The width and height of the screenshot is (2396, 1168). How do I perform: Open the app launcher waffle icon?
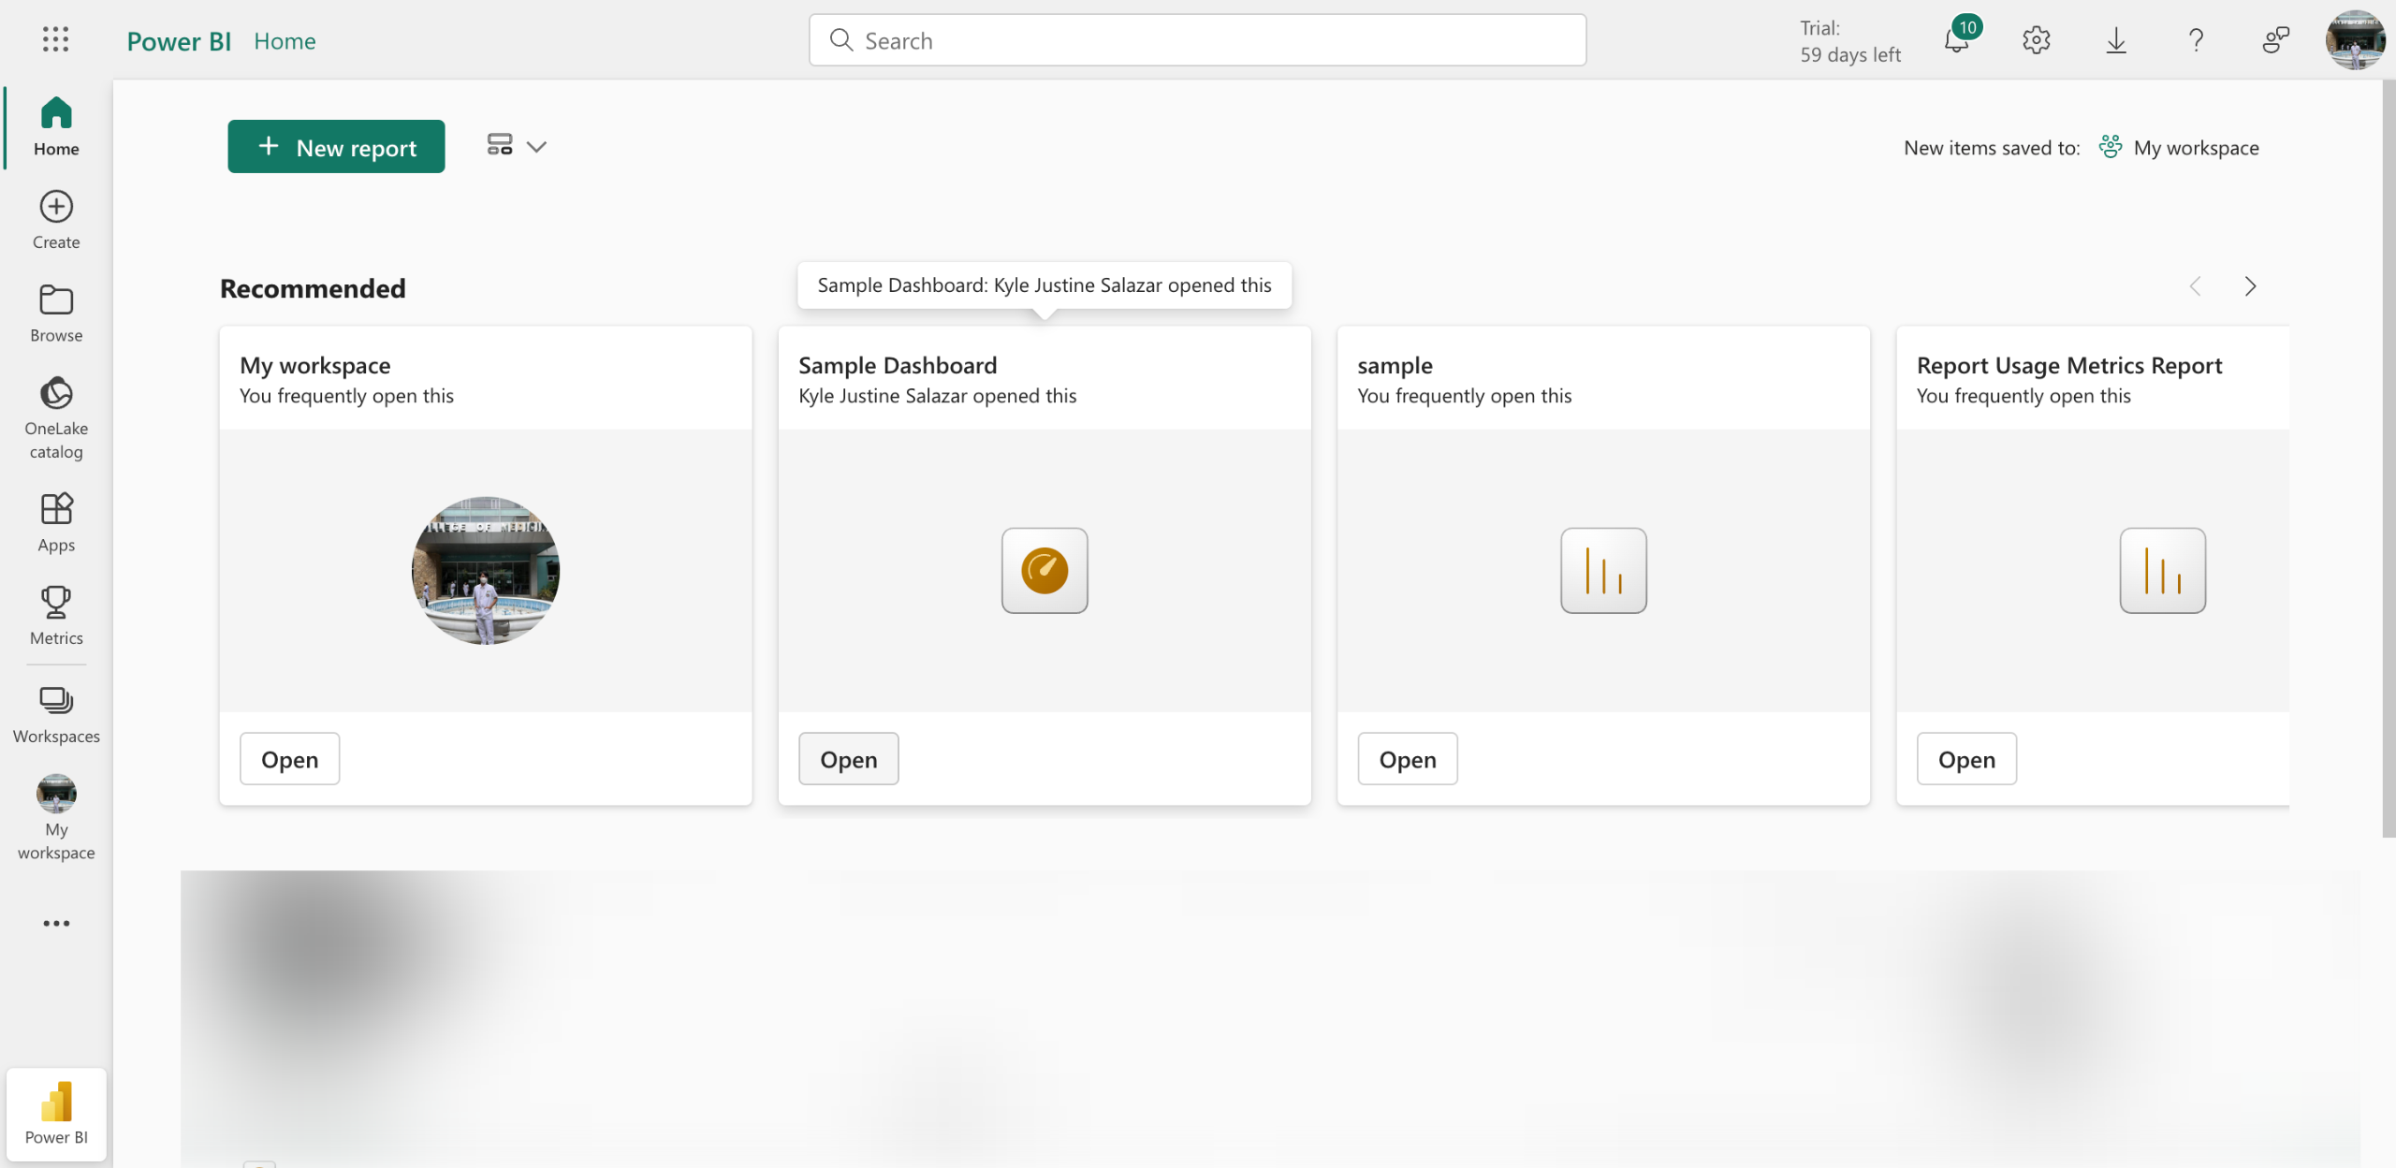[55, 39]
